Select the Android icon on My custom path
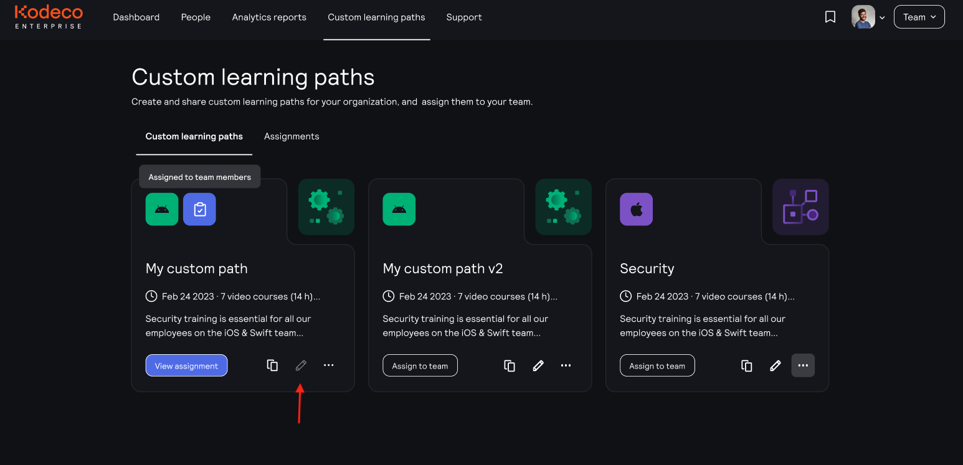 click(161, 209)
